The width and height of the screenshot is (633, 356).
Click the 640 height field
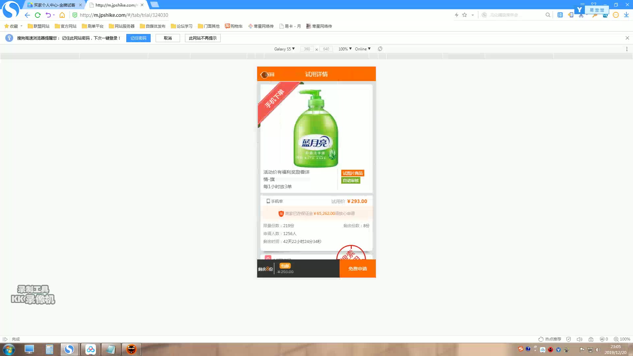326,49
